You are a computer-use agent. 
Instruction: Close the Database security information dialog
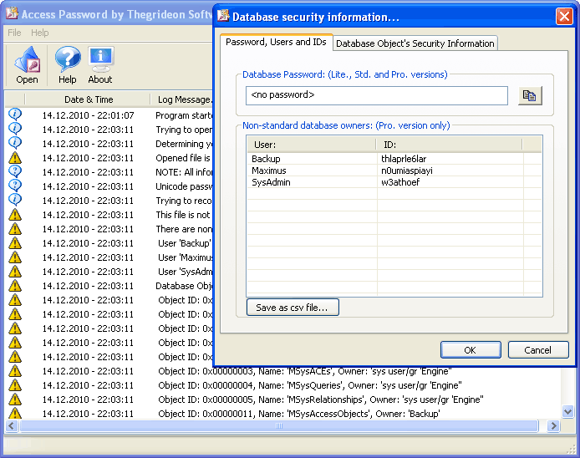pos(564,16)
